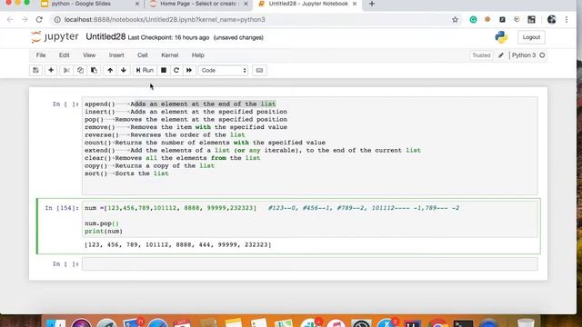Close the Untitled28 Jupyter Notebook tab
This screenshot has height=327, width=582.
355,4
